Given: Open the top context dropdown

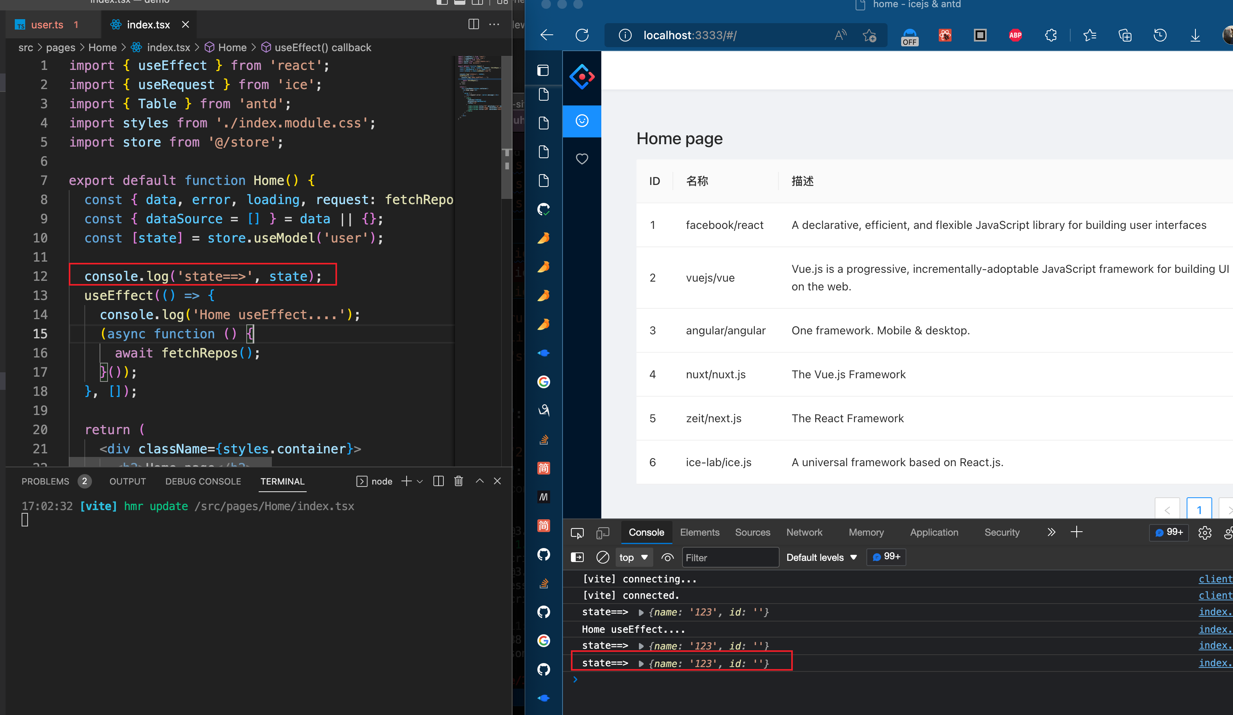Looking at the screenshot, I should click(x=633, y=557).
